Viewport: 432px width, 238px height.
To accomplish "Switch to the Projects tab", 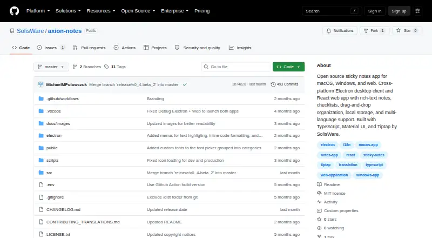I will 155,48.
